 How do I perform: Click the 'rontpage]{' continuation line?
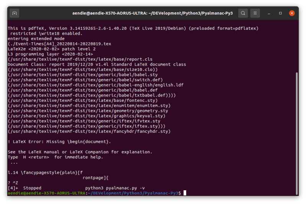click(x=96, y=178)
